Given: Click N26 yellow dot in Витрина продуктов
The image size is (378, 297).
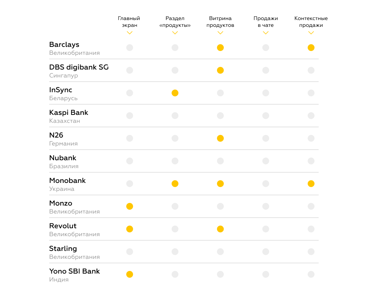Looking at the screenshot, I should point(220,138).
